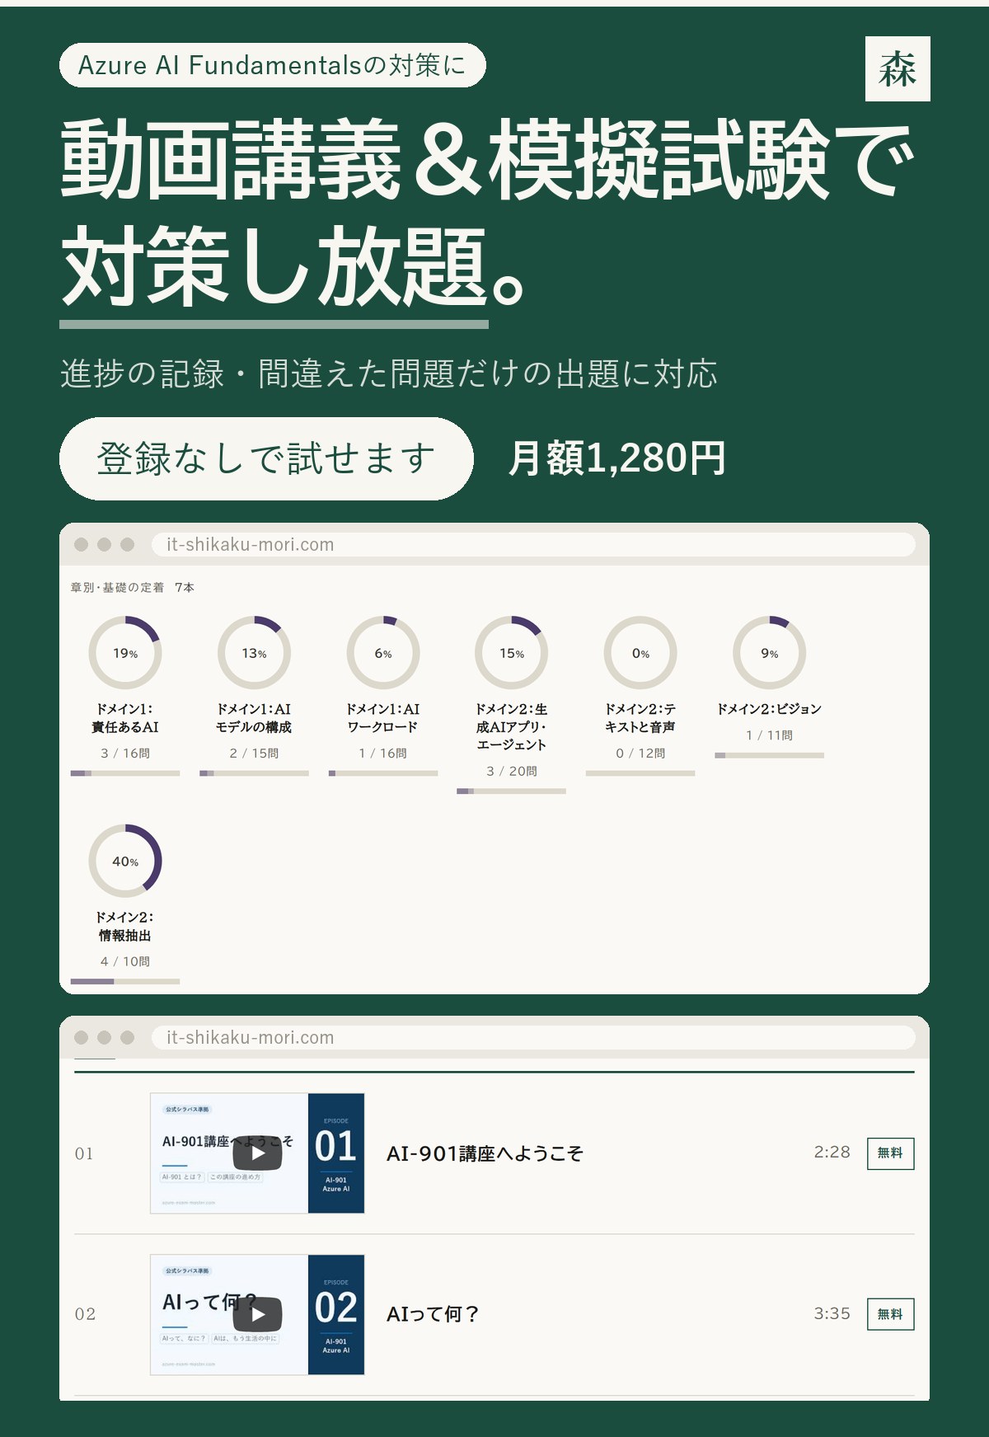Select the ドメイン1:AIモデルの構成 label
Image resolution: width=989 pixels, height=1437 pixels.
pos(254,718)
